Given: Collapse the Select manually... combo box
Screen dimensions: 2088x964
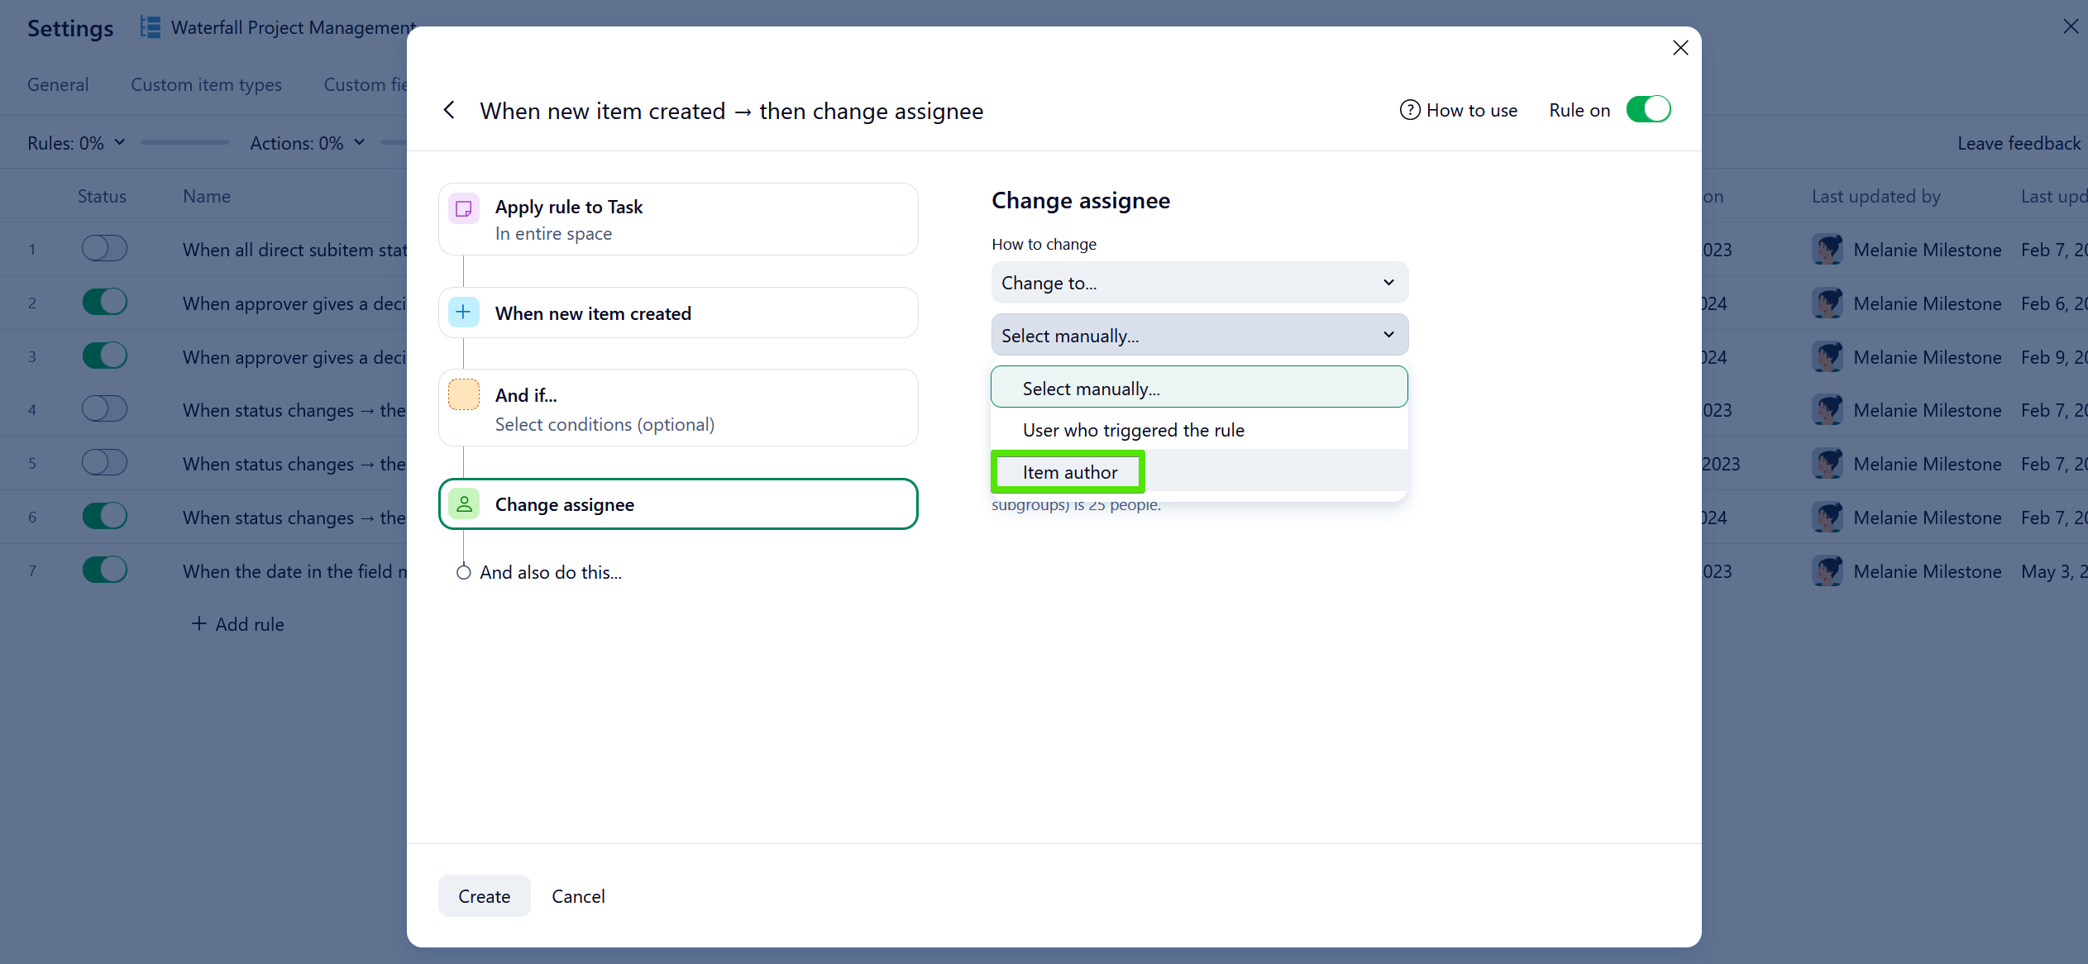Looking at the screenshot, I should coord(1199,335).
